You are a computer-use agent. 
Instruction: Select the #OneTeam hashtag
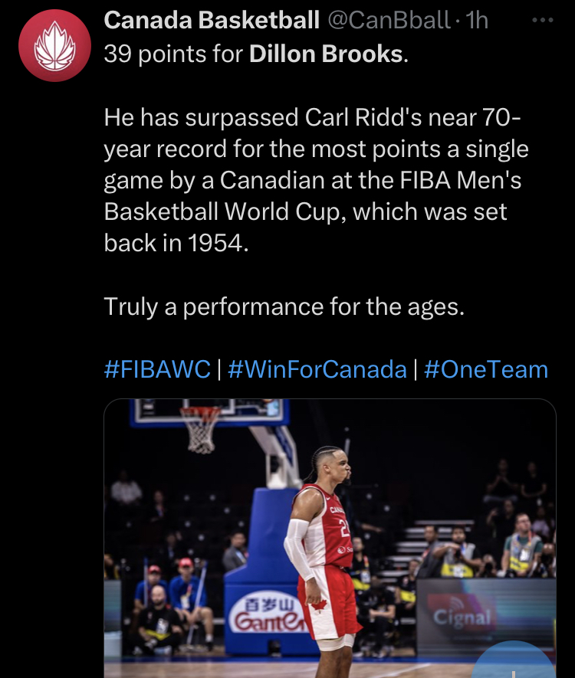tap(486, 369)
